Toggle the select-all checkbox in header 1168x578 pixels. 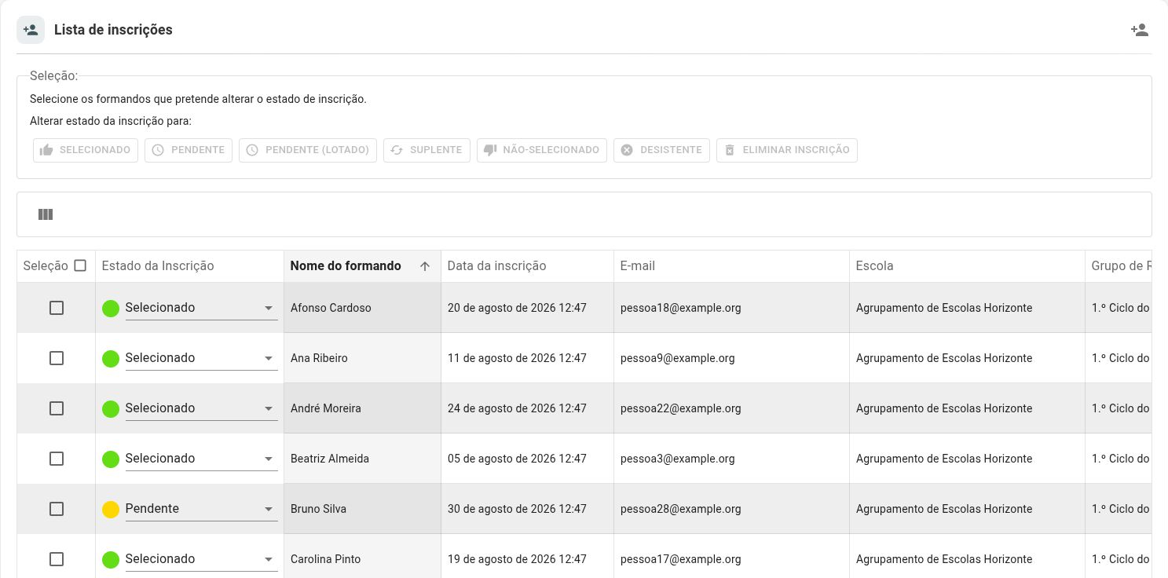pos(80,265)
